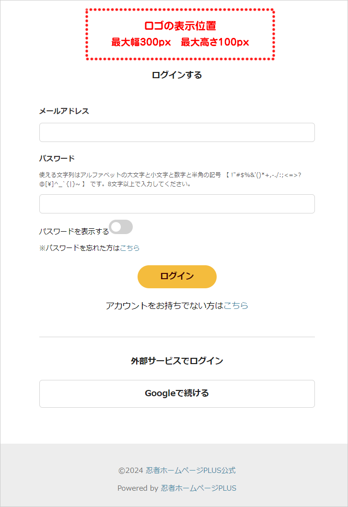Open the forgot password こちら link
Viewport: 348px width, 507px height.
[130, 248]
